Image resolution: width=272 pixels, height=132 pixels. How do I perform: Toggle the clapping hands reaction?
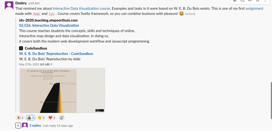coord(41,118)
